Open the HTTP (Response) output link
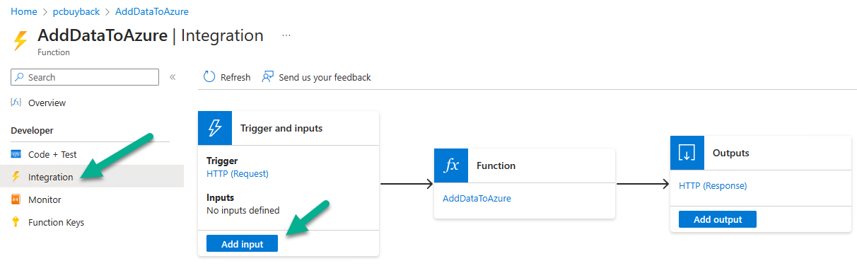The width and height of the screenshot is (857, 273). click(x=713, y=186)
